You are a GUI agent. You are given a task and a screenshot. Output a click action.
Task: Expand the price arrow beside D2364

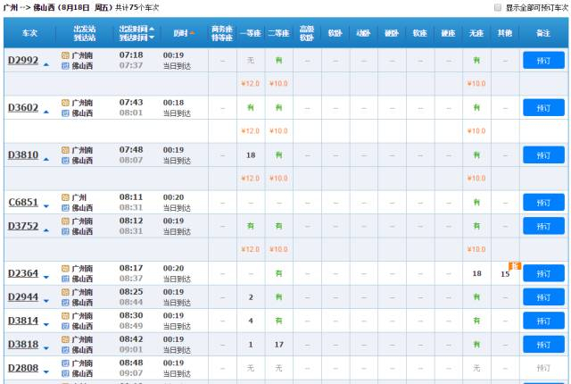tap(46, 277)
